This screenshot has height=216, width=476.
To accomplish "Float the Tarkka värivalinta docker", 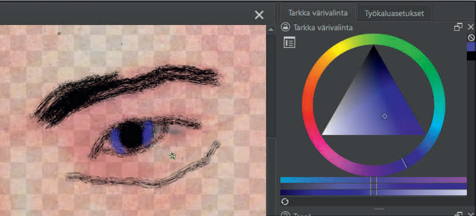I will [x=458, y=27].
